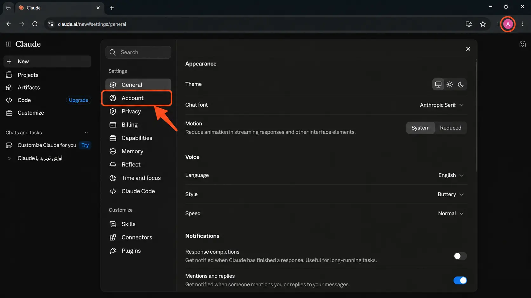Open the Connectors settings
Image resolution: width=531 pixels, height=298 pixels.
(138, 238)
